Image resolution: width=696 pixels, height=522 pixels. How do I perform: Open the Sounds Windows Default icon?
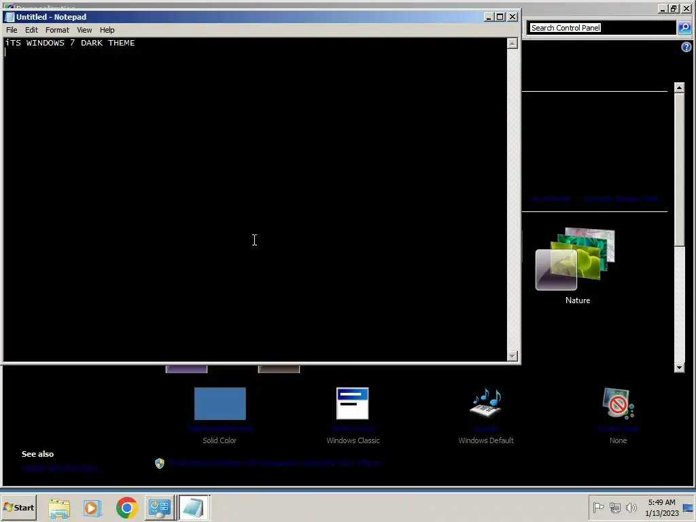coord(486,403)
